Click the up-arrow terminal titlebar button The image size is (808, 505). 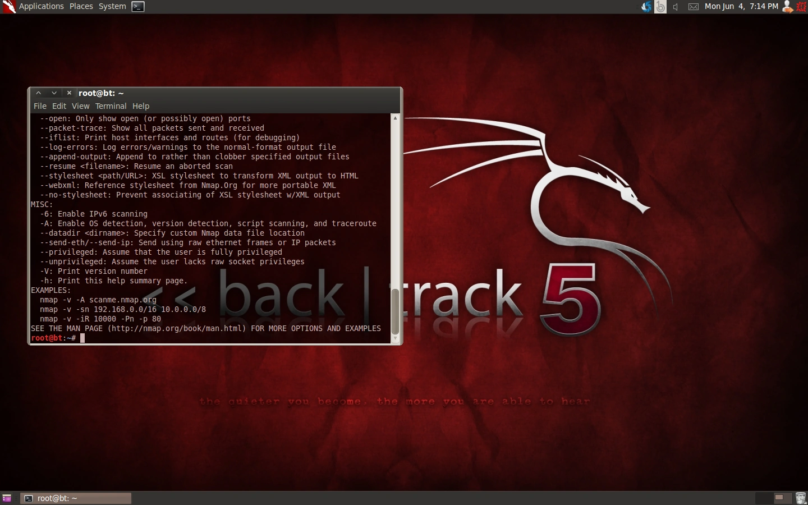click(x=39, y=93)
